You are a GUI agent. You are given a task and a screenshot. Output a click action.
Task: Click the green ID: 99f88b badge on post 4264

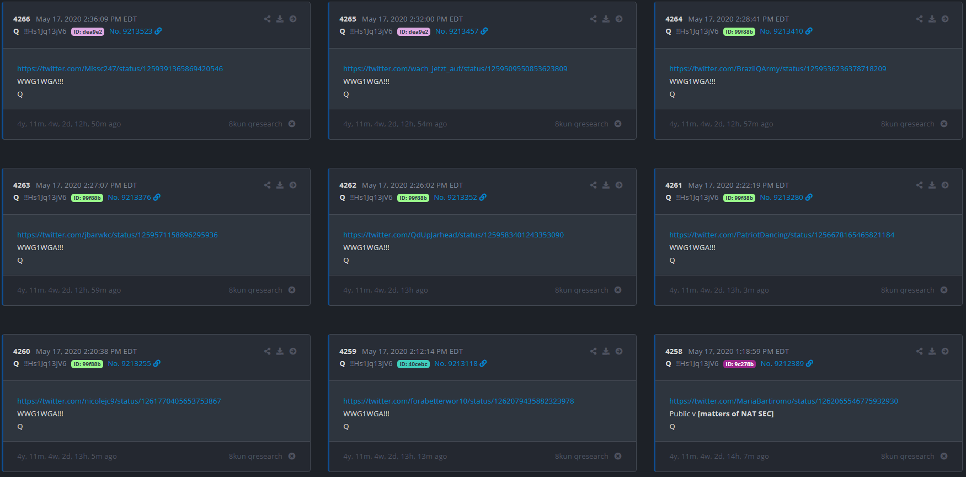click(x=739, y=32)
